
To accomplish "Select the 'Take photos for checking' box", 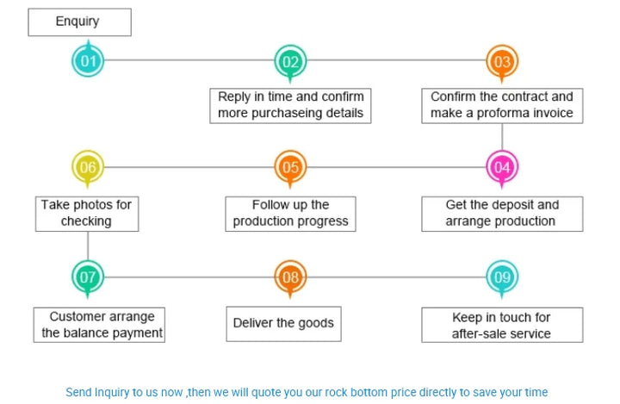I will click(86, 213).
